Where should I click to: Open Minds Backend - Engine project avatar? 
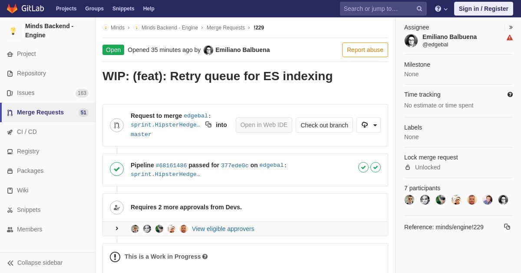point(13,31)
